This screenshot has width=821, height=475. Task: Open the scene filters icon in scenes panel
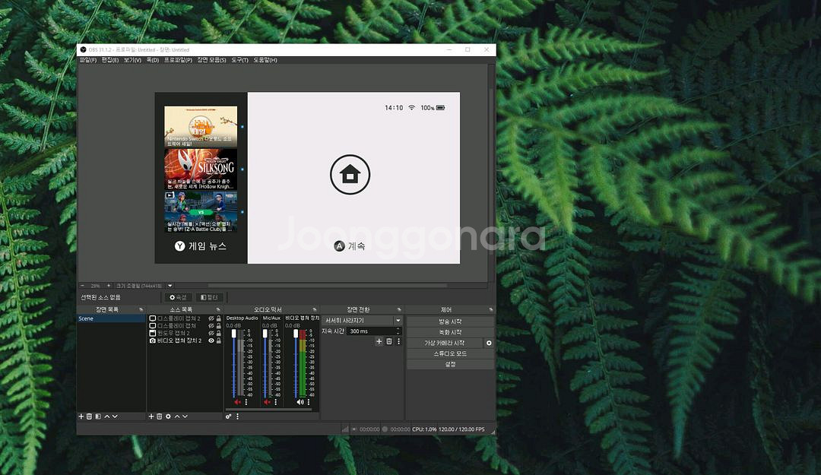tap(97, 416)
